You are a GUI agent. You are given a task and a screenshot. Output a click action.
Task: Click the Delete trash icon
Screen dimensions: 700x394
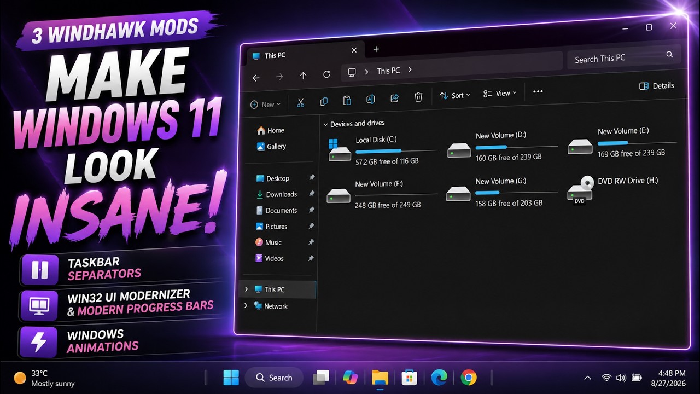418,97
